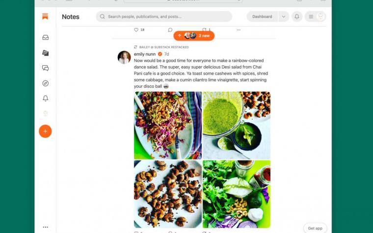
Task: Expand the Dashboard dropdown arrow
Action: tap(284, 17)
